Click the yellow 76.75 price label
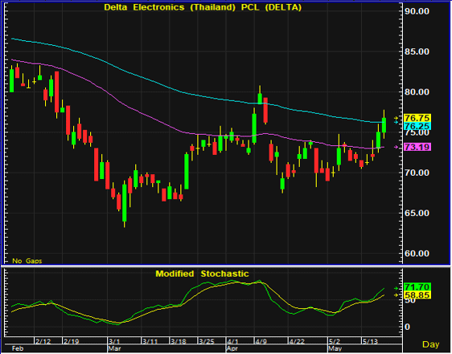The width and height of the screenshot is (452, 354). (x=417, y=118)
